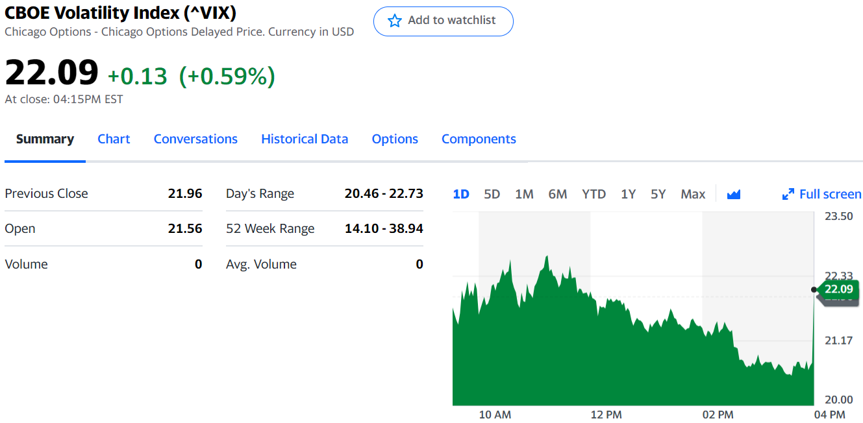Click the 22.09 price marker on the chart
Viewport: 863px width, 423px height.
838,289
